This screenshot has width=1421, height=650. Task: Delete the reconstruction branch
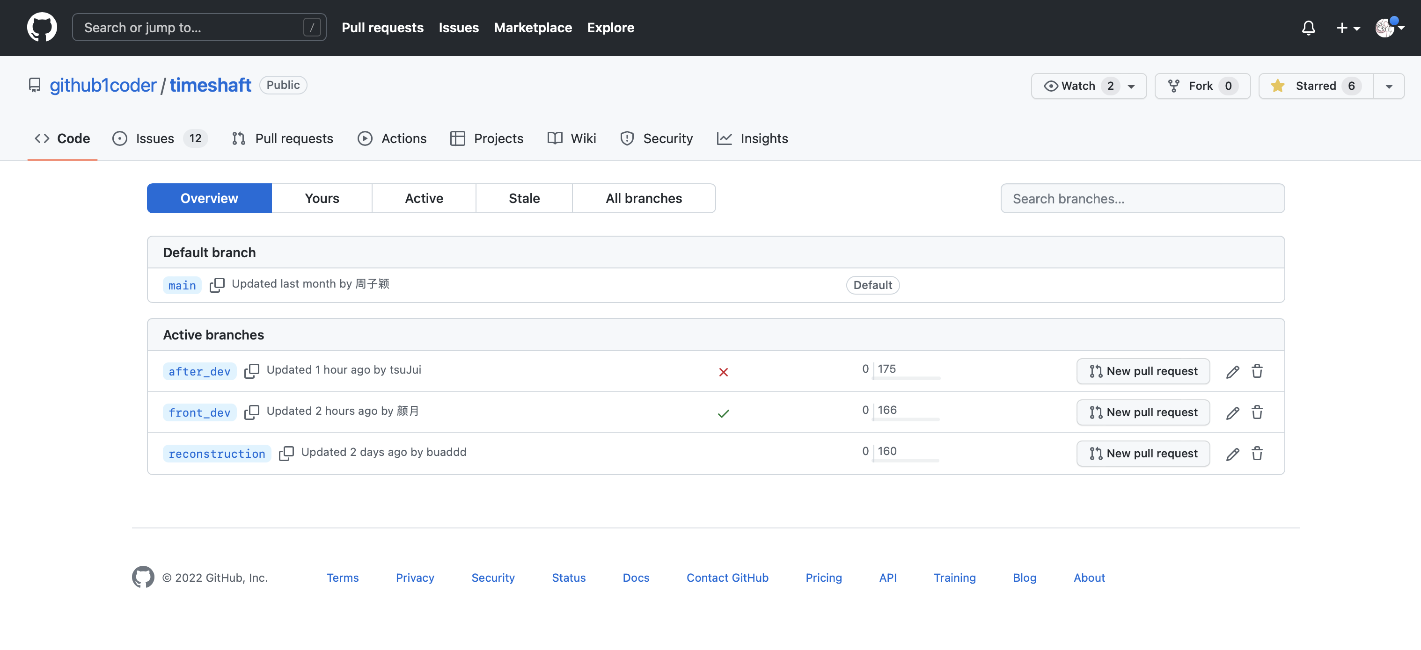coord(1257,453)
